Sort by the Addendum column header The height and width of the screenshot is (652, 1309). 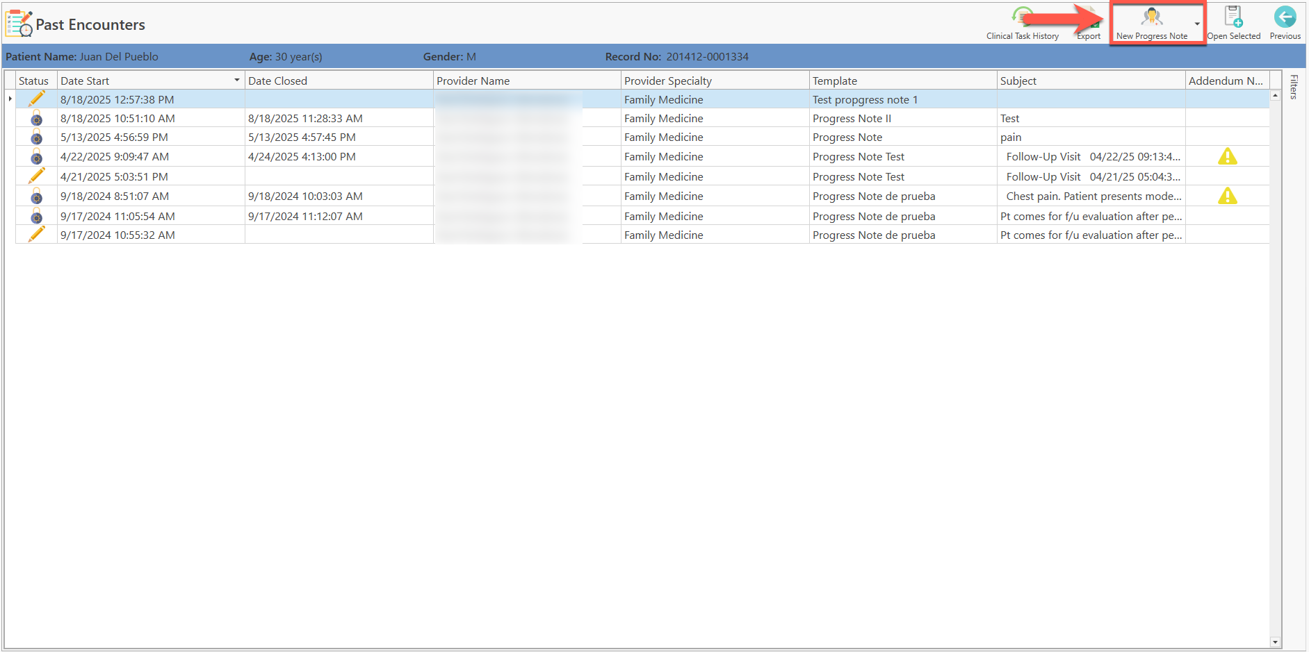point(1228,81)
